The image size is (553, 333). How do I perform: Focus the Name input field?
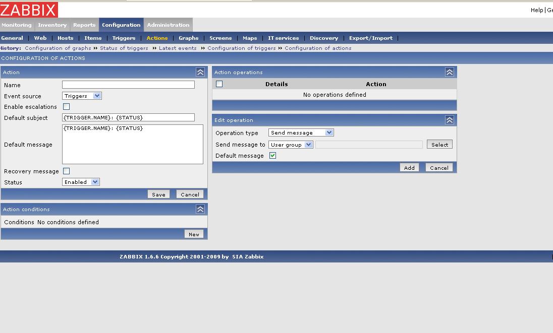tap(128, 85)
